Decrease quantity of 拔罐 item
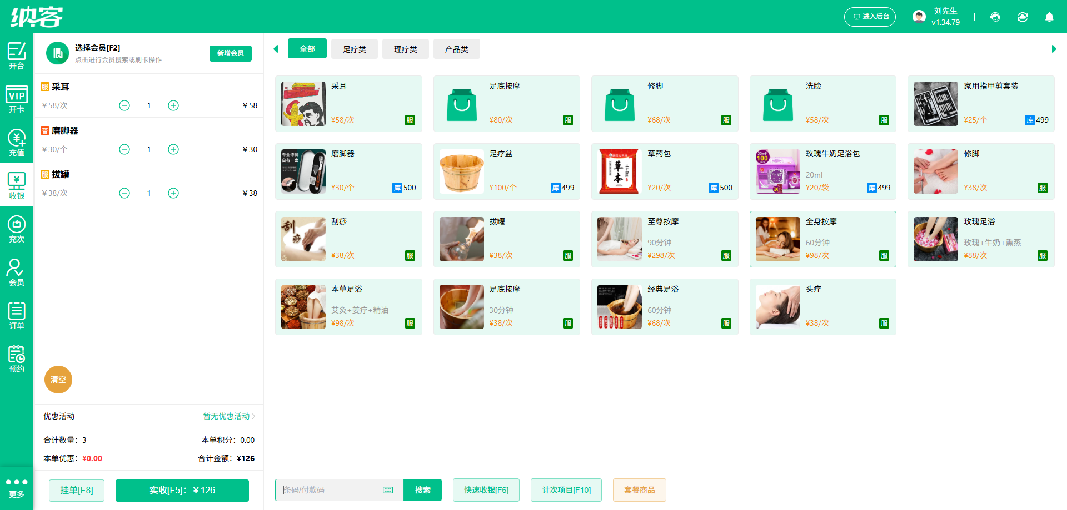 click(x=124, y=193)
